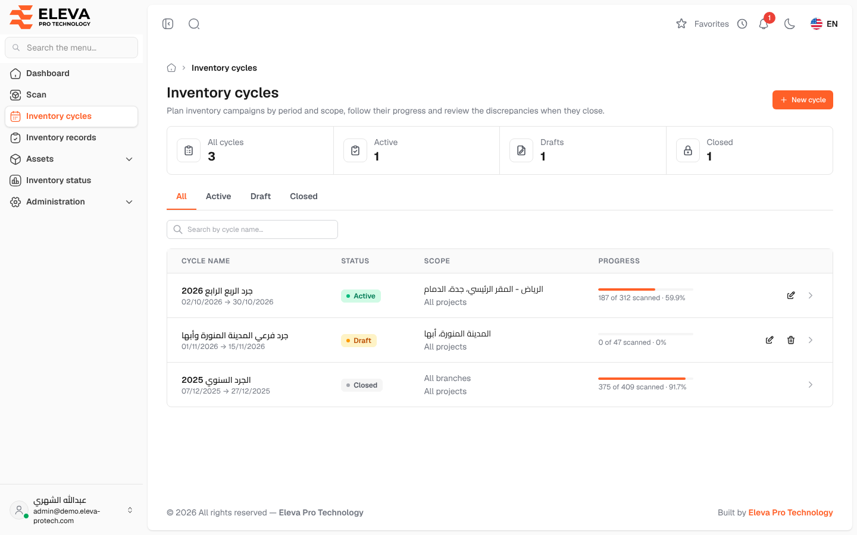Open notifications bell
The height and width of the screenshot is (535, 857).
pos(764,24)
